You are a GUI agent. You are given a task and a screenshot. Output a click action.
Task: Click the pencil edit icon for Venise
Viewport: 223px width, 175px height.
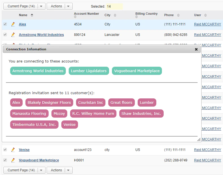pyautogui.click(x=13, y=150)
